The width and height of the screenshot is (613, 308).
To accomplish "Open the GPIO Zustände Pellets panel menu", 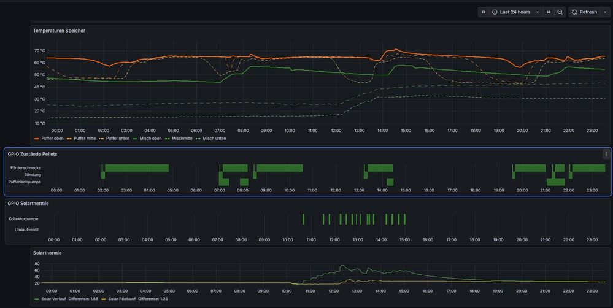I will [606, 154].
